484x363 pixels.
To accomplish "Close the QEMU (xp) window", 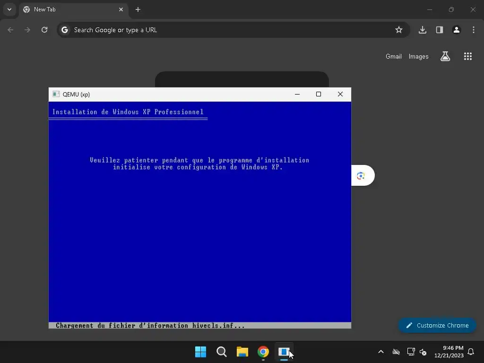I will [340, 94].
